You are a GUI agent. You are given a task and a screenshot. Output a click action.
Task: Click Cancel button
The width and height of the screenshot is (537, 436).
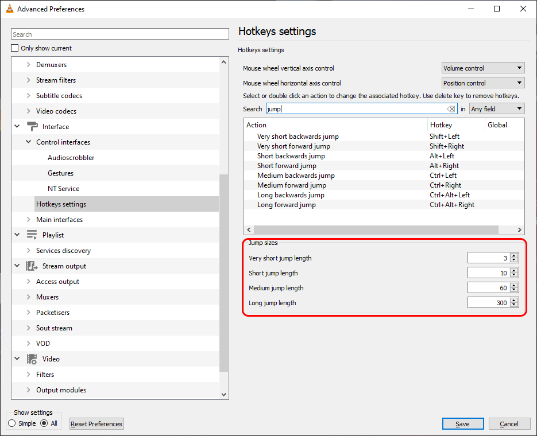pos(509,424)
